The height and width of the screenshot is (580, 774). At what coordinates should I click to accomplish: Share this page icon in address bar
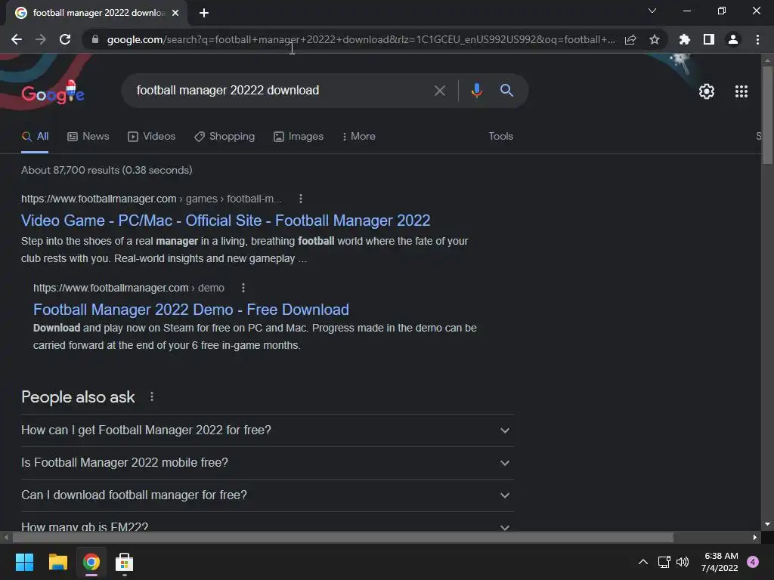pos(630,39)
